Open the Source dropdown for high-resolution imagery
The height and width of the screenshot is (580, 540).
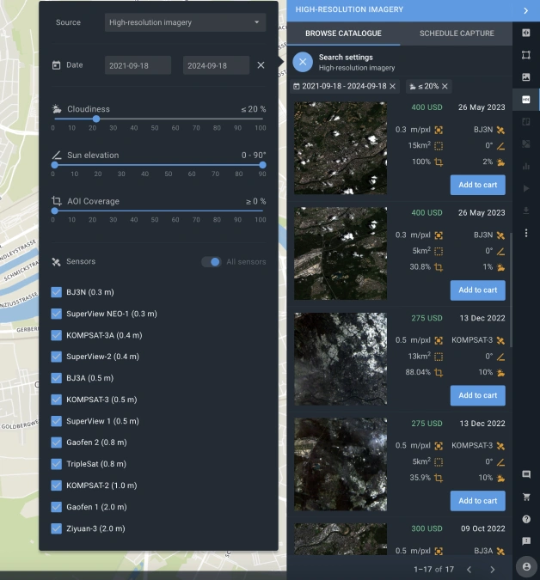[185, 22]
